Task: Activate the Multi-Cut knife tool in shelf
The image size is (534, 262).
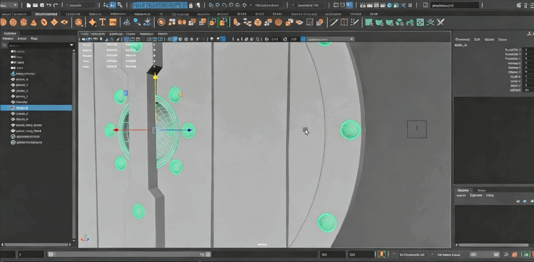Action: pyautogui.click(x=333, y=22)
